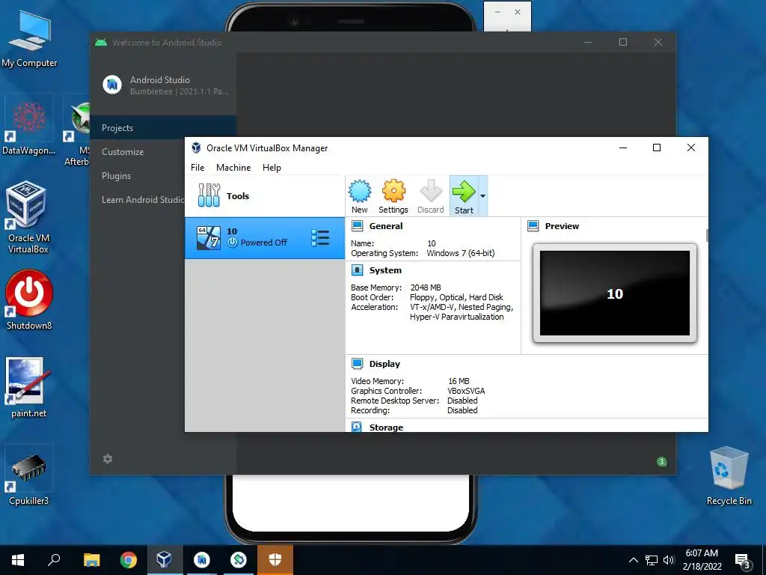The height and width of the screenshot is (575, 766).
Task: Minimize the emulator window behind Android Studio
Action: click(x=497, y=12)
